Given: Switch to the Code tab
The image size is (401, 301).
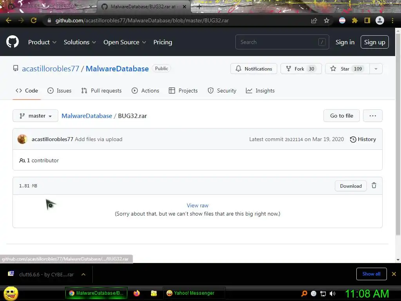Looking at the screenshot, I should (27, 91).
